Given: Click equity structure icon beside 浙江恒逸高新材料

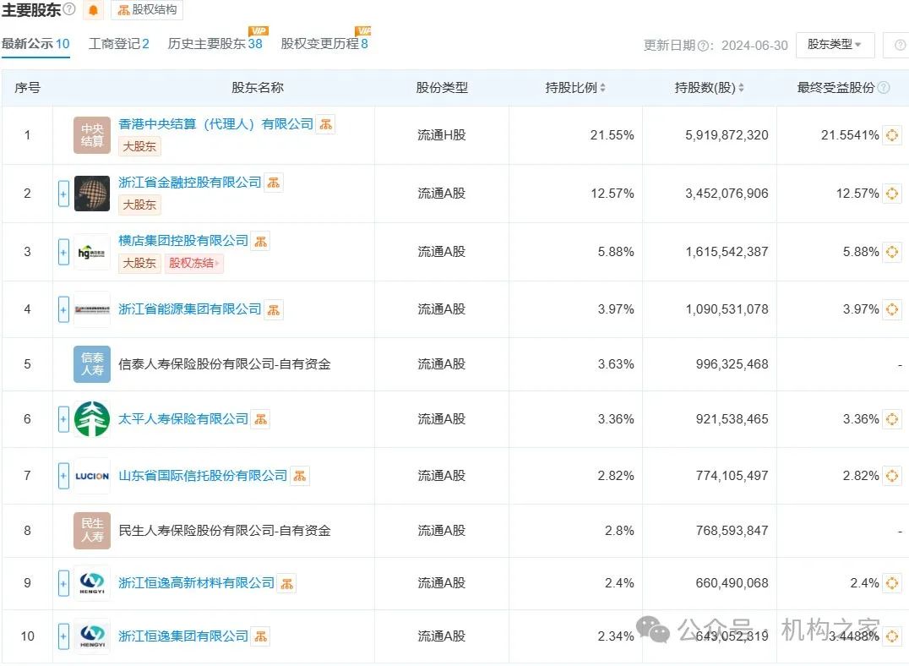Looking at the screenshot, I should 287,584.
